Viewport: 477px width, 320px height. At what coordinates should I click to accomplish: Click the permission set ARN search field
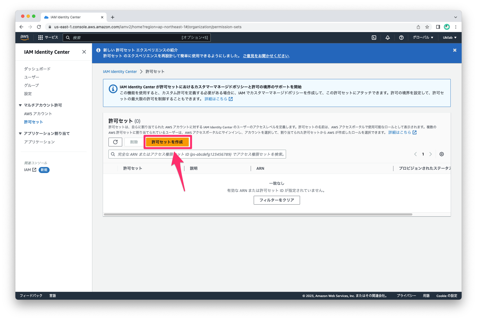point(197,154)
